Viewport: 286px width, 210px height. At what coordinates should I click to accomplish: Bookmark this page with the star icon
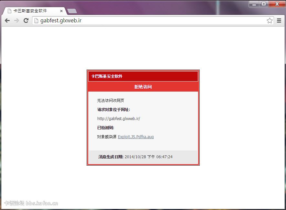[x=270, y=20]
